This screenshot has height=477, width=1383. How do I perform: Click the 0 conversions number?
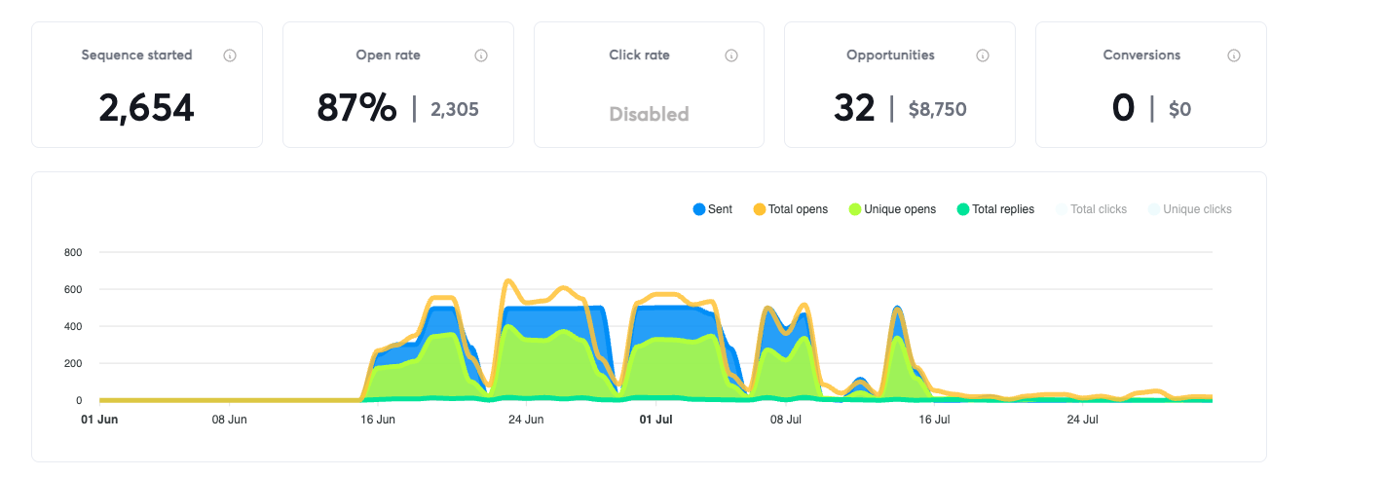pos(1123,108)
